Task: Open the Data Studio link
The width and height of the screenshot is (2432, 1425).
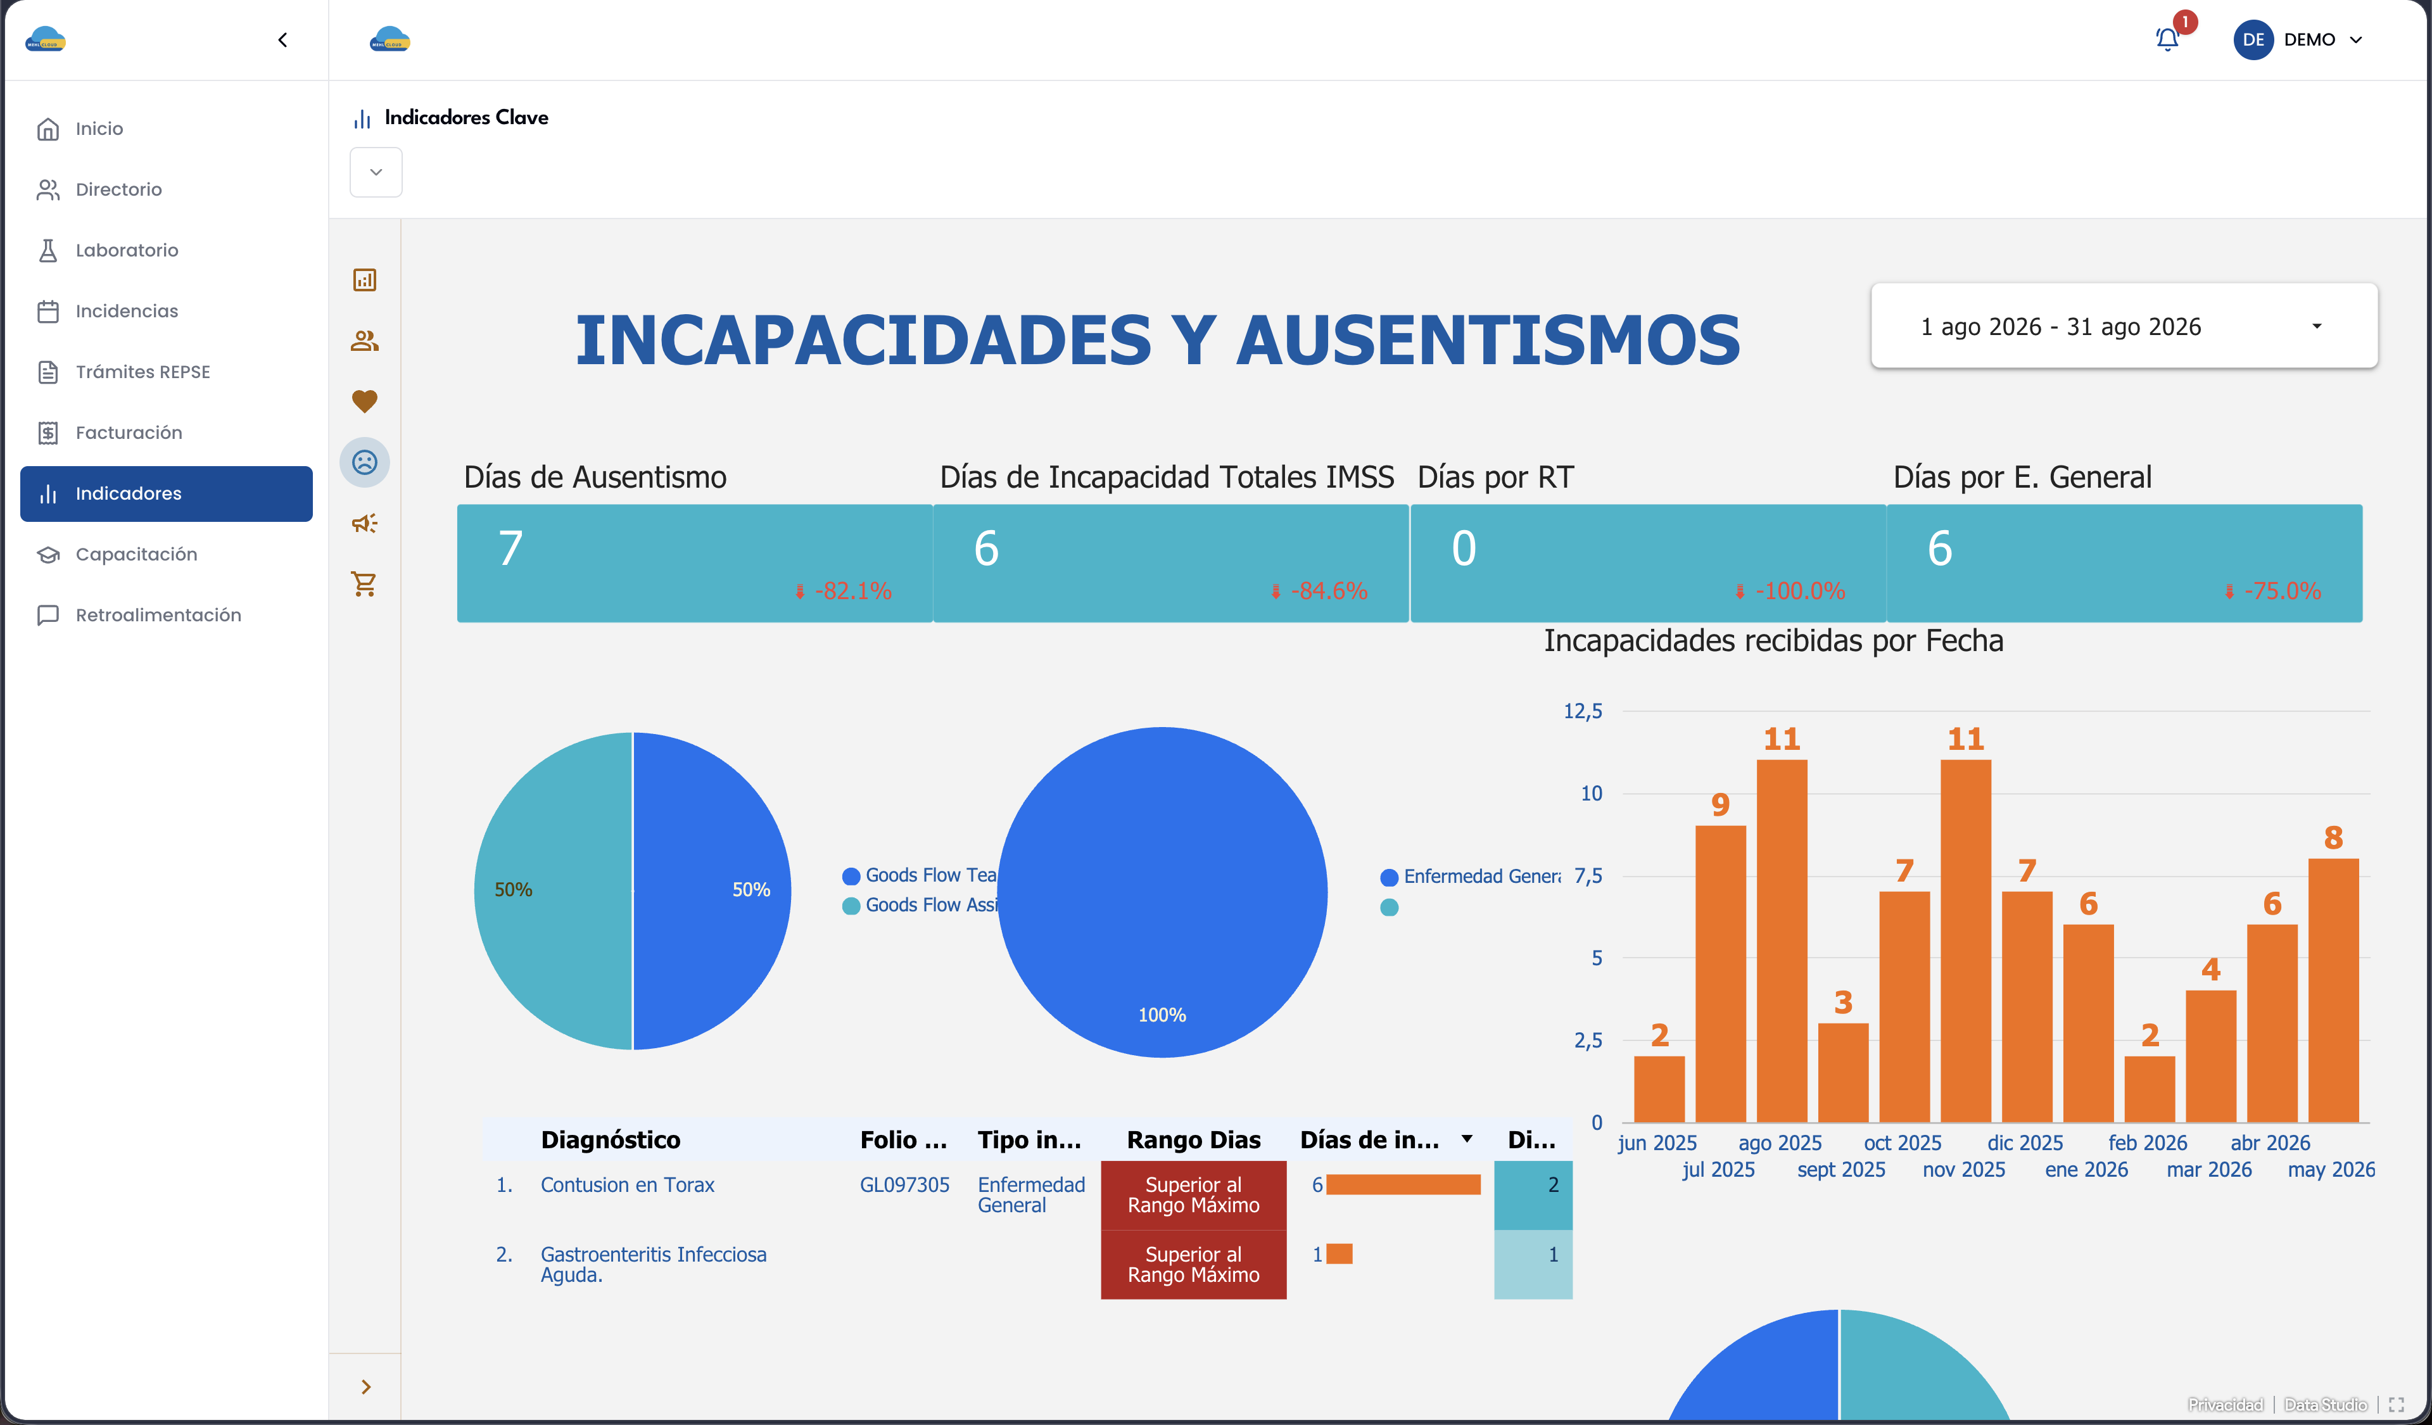Action: [2325, 1405]
